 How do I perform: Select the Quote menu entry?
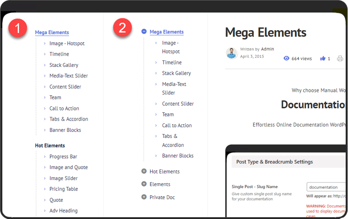click(x=56, y=200)
